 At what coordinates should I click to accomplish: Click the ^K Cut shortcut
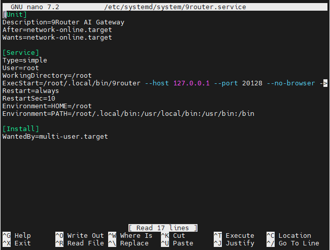[173, 235]
